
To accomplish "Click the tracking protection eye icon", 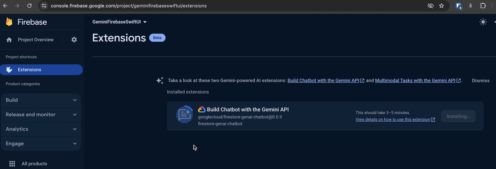I will 431,6.
